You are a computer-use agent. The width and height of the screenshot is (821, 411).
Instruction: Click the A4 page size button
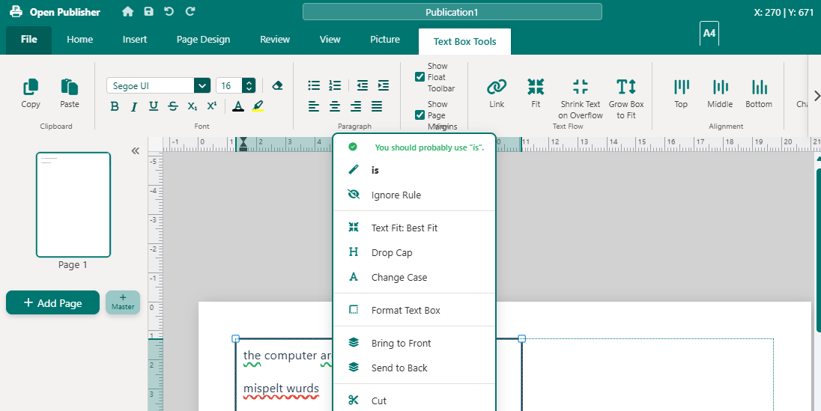[x=709, y=34]
